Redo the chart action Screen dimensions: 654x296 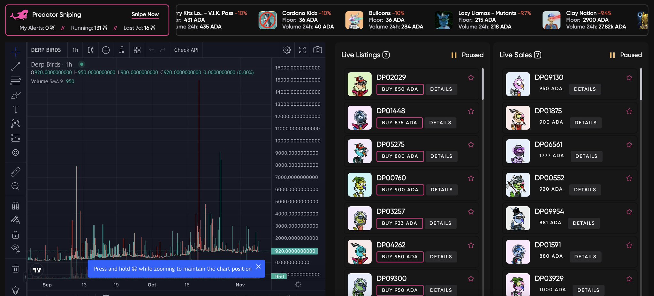pos(163,50)
